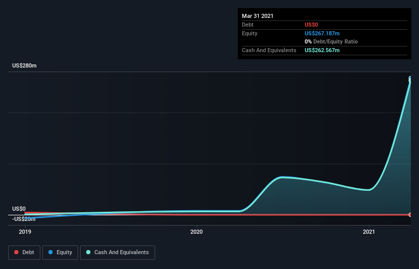Toggle the Cash And Equivalents legend button
The image size is (419, 269).
pos(117,253)
